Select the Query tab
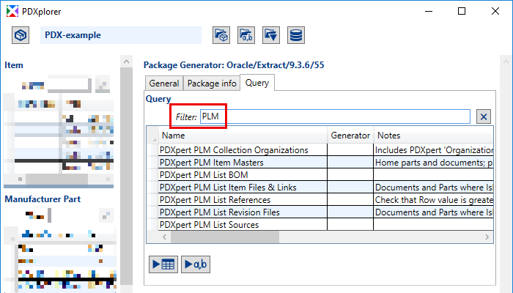The image size is (513, 293). pyautogui.click(x=257, y=83)
